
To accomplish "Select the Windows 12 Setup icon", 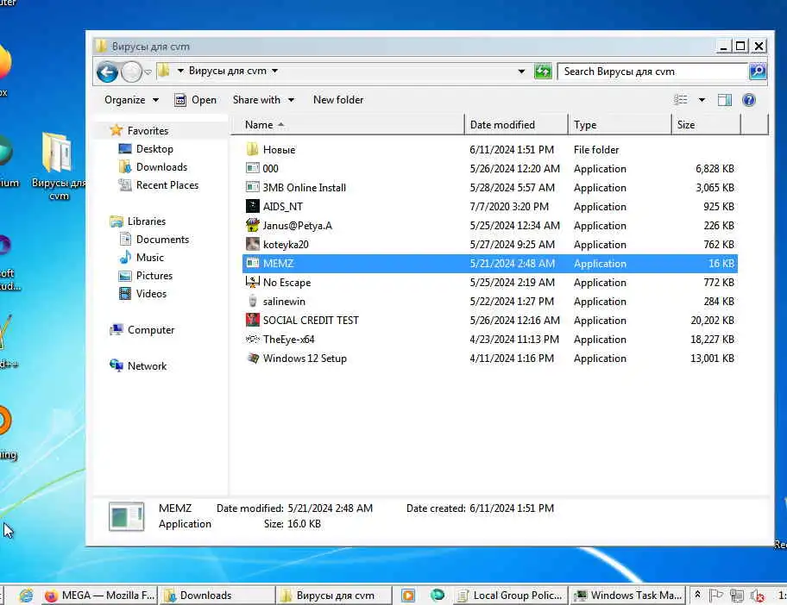I will (x=253, y=358).
